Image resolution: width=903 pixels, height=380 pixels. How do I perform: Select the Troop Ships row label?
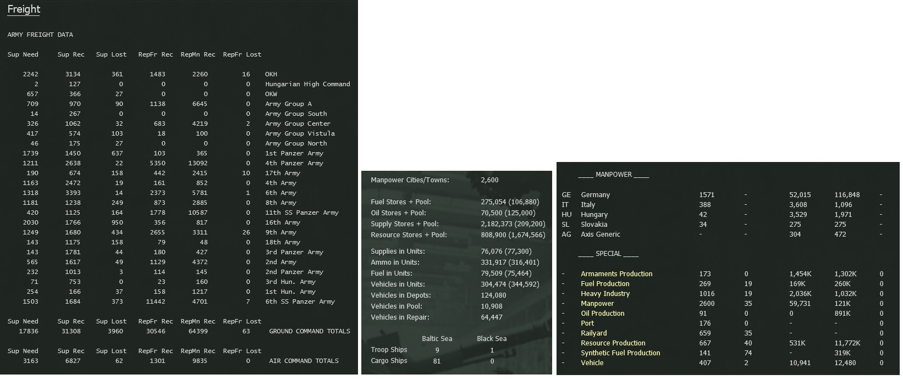[x=389, y=350]
